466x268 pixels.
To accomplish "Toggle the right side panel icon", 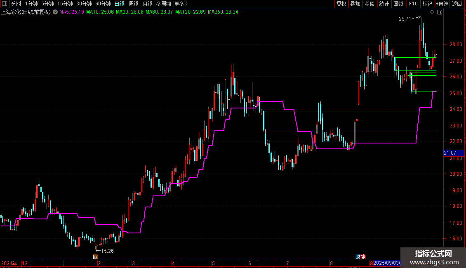I will click(x=440, y=12).
